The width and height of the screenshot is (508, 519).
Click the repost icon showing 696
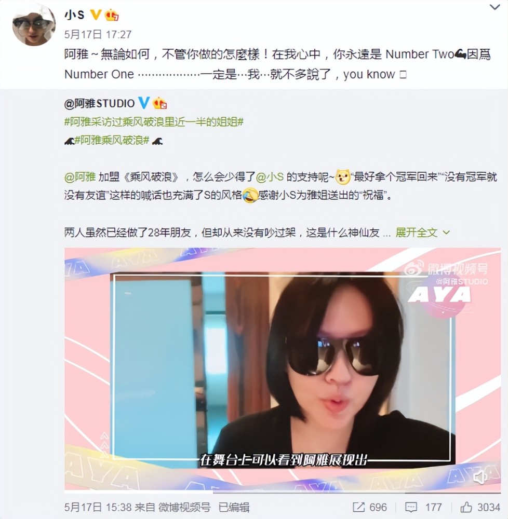pos(358,507)
